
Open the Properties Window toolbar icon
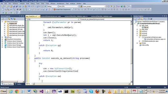[111, 6]
